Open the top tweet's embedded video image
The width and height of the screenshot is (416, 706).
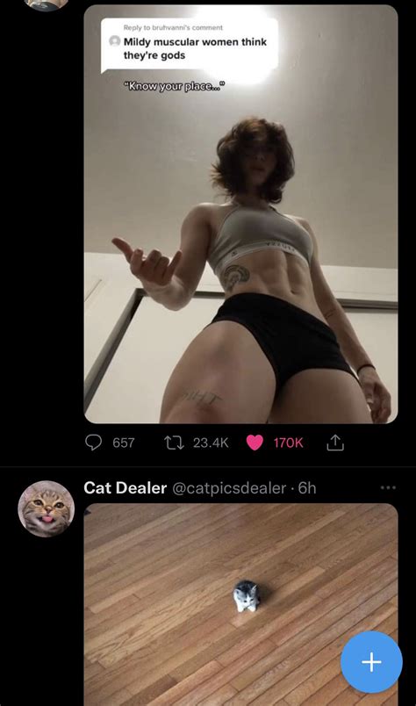coord(240,214)
